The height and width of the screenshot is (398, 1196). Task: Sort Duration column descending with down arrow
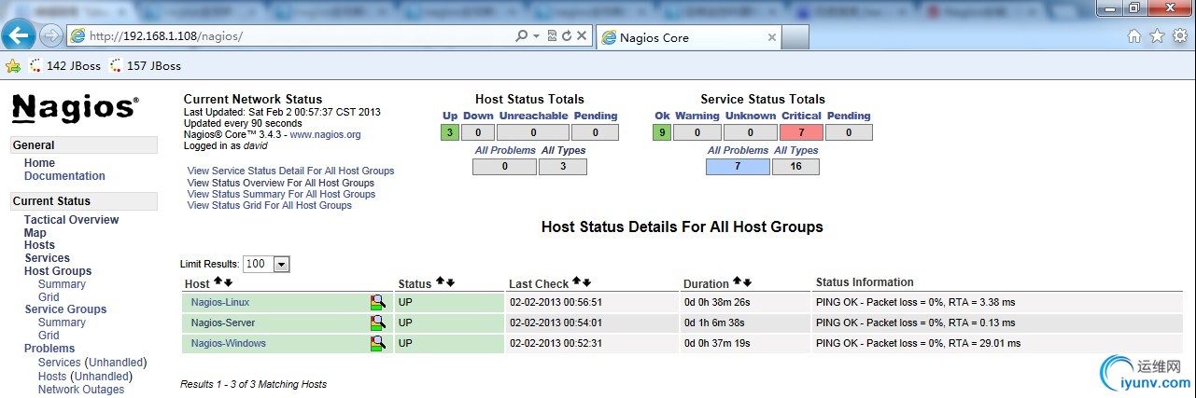point(747,282)
